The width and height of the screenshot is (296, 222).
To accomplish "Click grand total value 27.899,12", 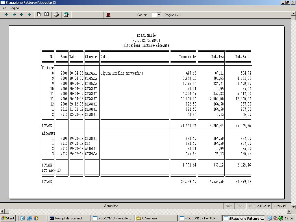I will [243, 182].
